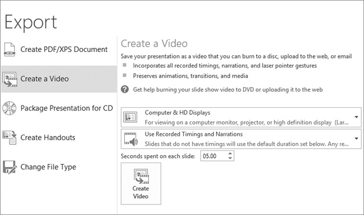Image resolution: width=364 pixels, height=215 pixels.
Task: Choose the Create Handouts option
Action: 59,137
